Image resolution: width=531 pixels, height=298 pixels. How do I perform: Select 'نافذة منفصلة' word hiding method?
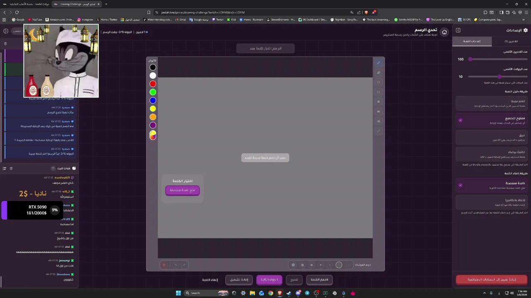pos(491,185)
